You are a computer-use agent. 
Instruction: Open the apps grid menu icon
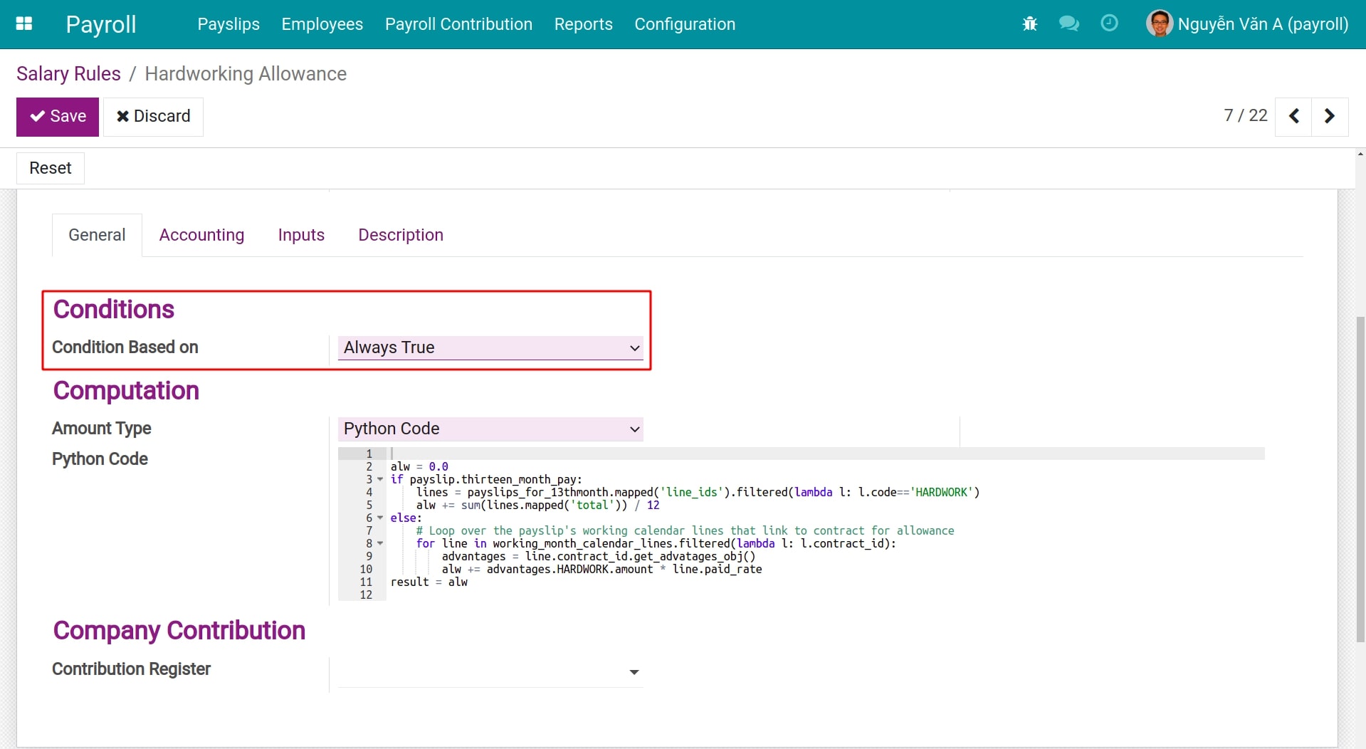(x=24, y=23)
